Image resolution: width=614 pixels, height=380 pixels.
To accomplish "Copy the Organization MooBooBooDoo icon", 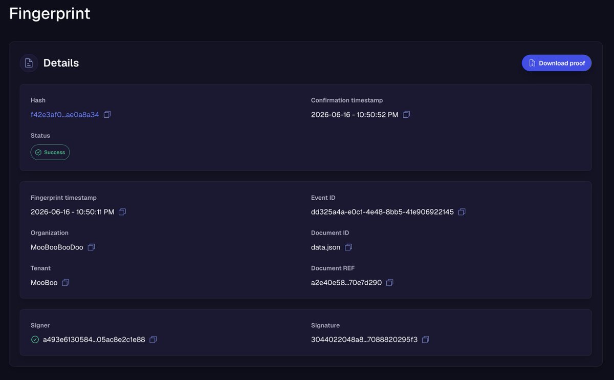I will 91,247.
